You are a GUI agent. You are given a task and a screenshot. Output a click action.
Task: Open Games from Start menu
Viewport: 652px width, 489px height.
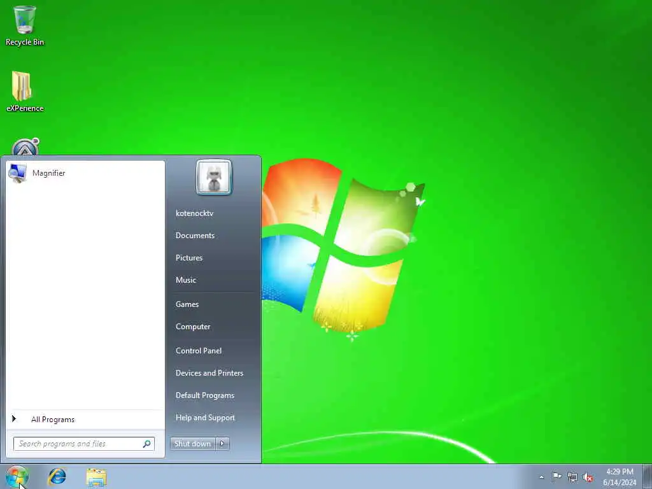[x=187, y=304]
